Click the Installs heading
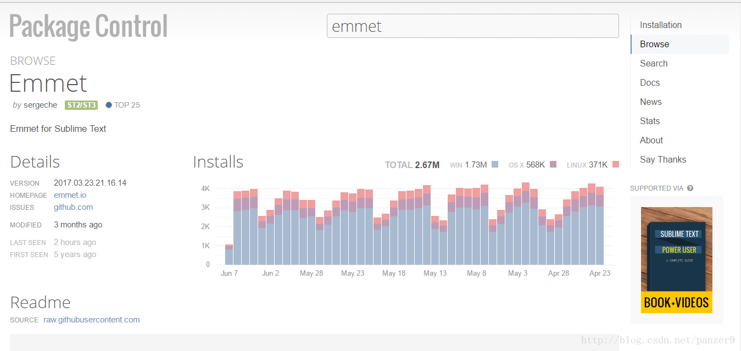This screenshot has height=351, width=741. 218,162
